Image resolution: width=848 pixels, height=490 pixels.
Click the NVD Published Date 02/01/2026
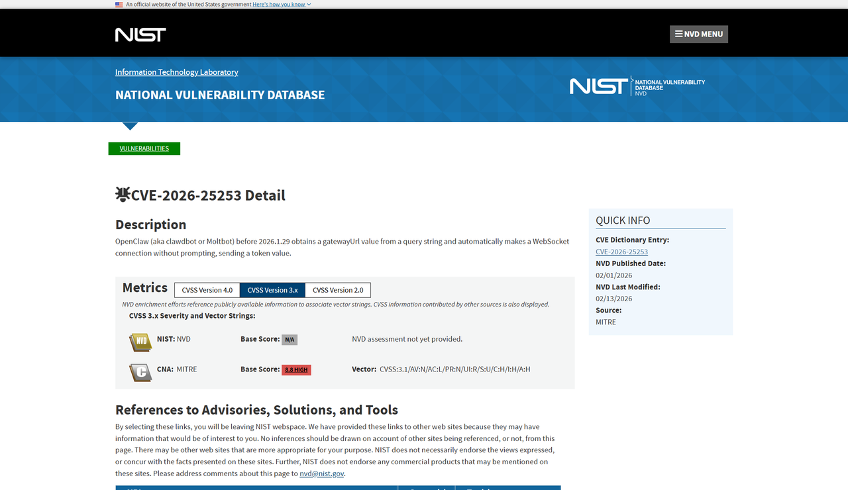tap(614, 275)
